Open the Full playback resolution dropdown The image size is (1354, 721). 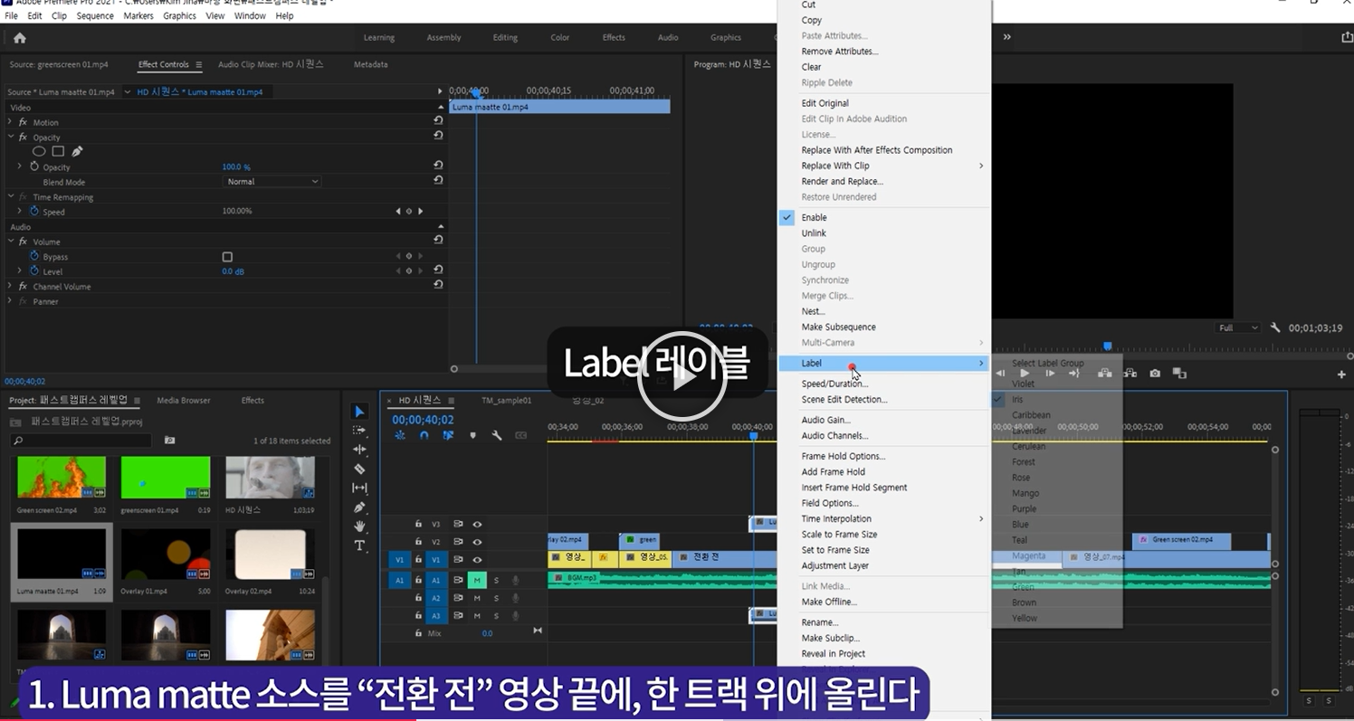click(x=1238, y=327)
